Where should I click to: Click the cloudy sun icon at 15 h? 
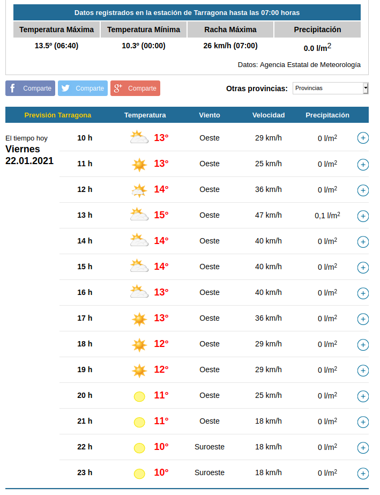point(139,267)
